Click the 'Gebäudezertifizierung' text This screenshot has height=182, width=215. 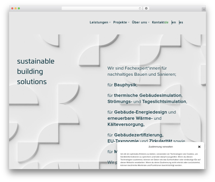[x=138, y=135]
